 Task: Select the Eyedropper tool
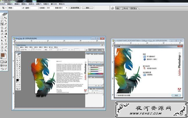pos(6,47)
